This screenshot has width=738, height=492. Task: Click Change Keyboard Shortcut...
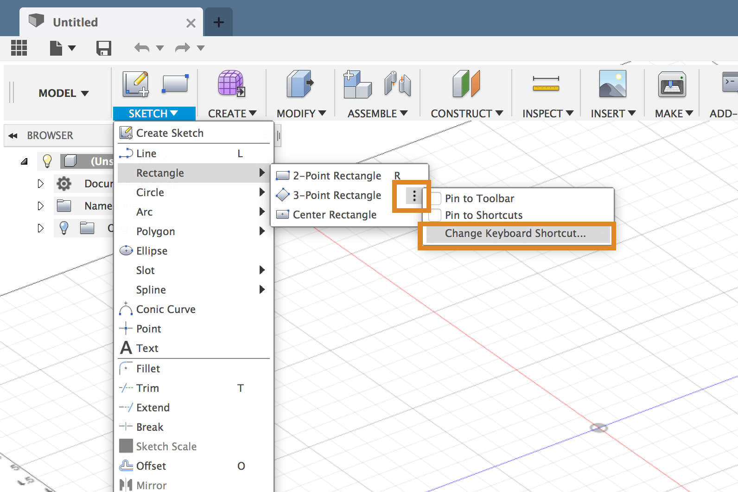[x=518, y=233]
